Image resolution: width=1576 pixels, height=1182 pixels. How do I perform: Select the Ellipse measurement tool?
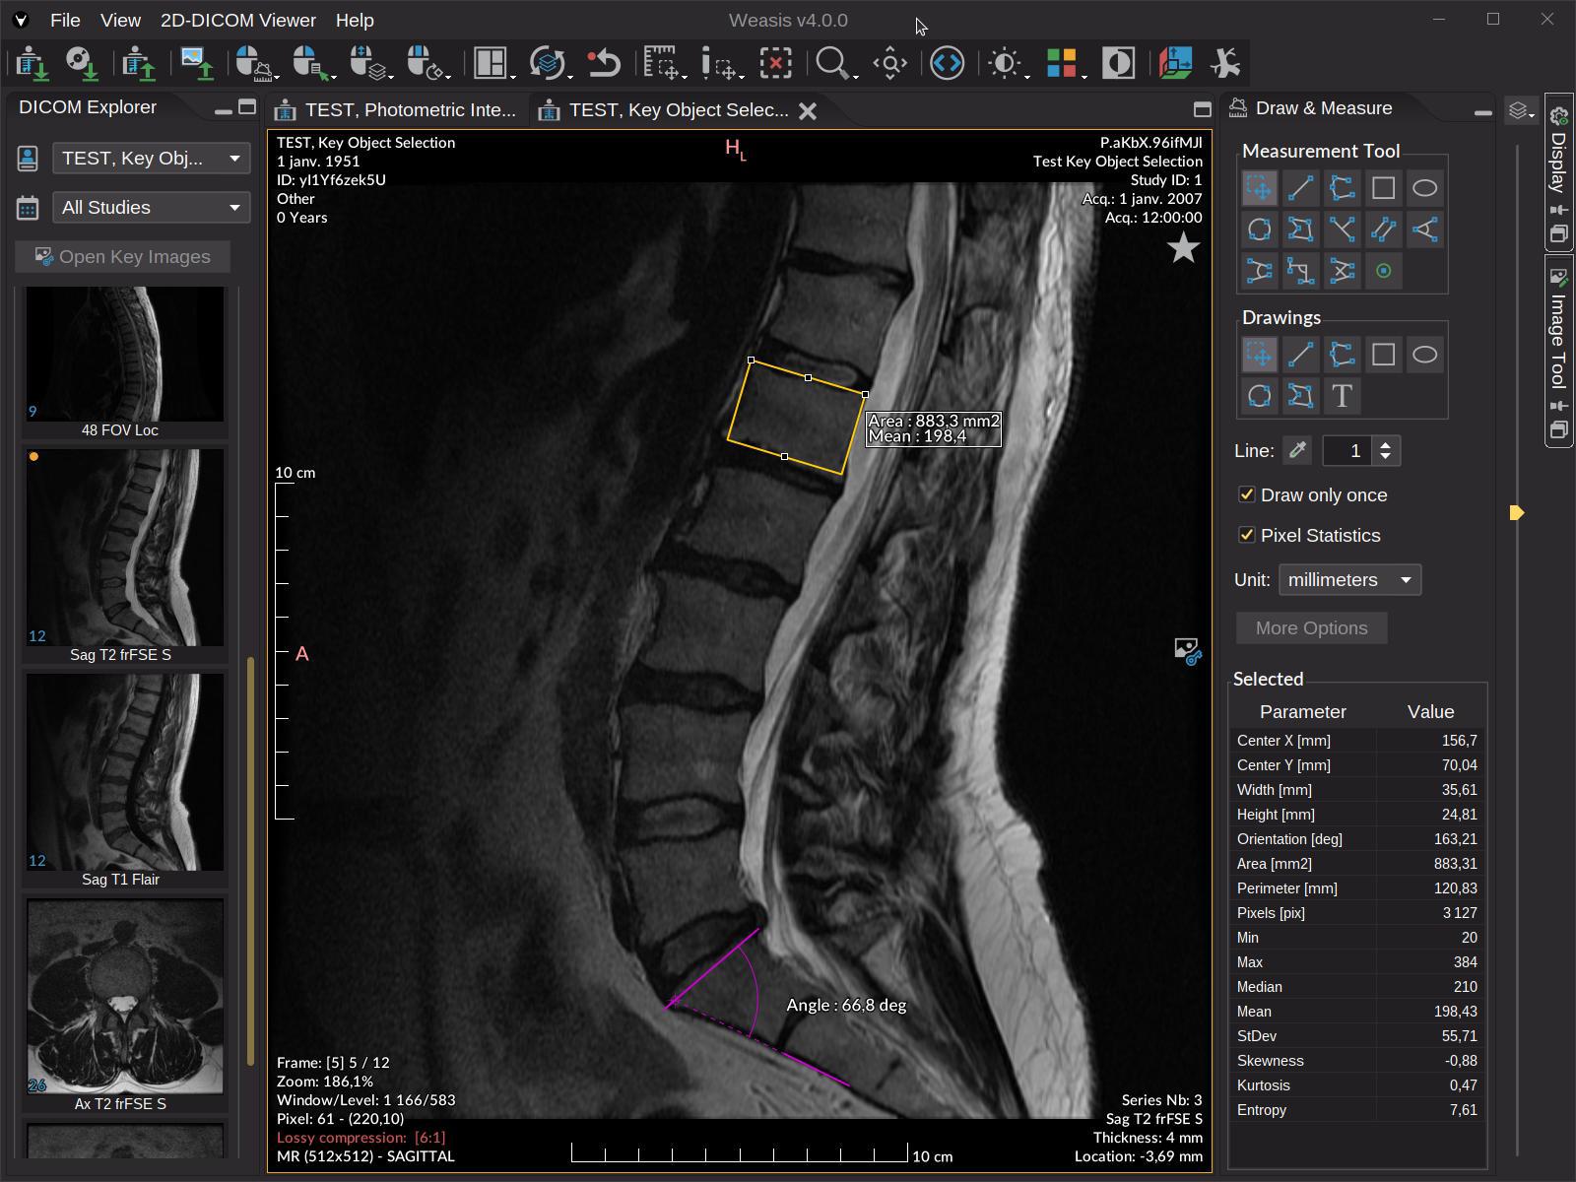pyautogui.click(x=1424, y=187)
